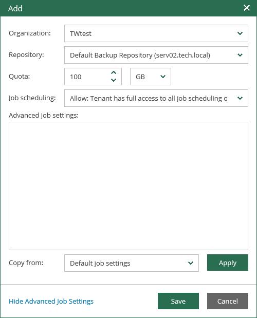Open the Job scheduling options list

[x=156, y=98]
